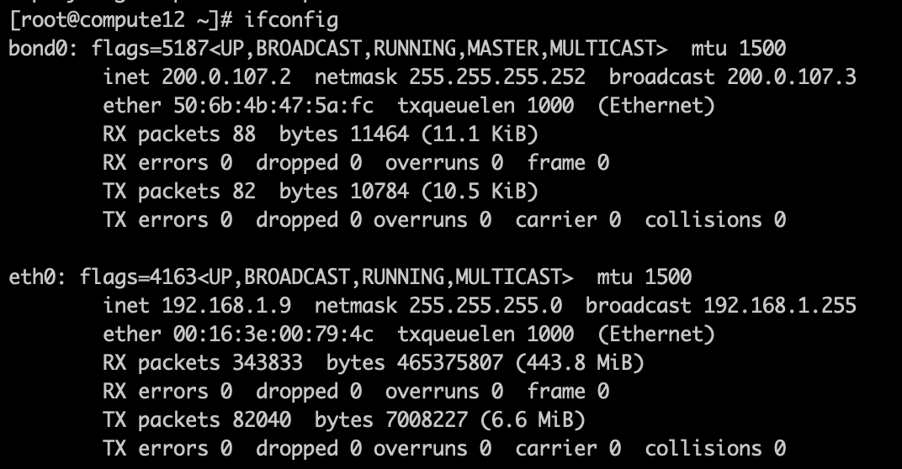Click broadcast address 192.168.1.255
This screenshot has width=902, height=469.
point(780,305)
